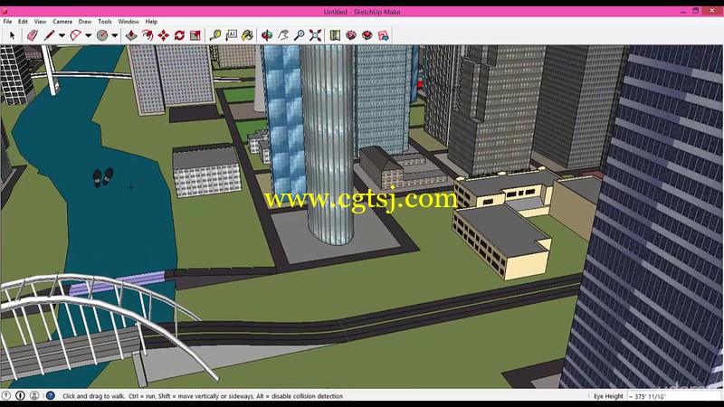The image size is (724, 407).
Task: Open the View menu
Action: [40, 22]
